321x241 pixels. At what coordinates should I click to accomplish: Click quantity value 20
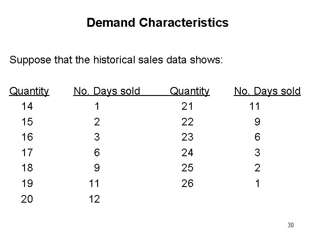(x=27, y=199)
